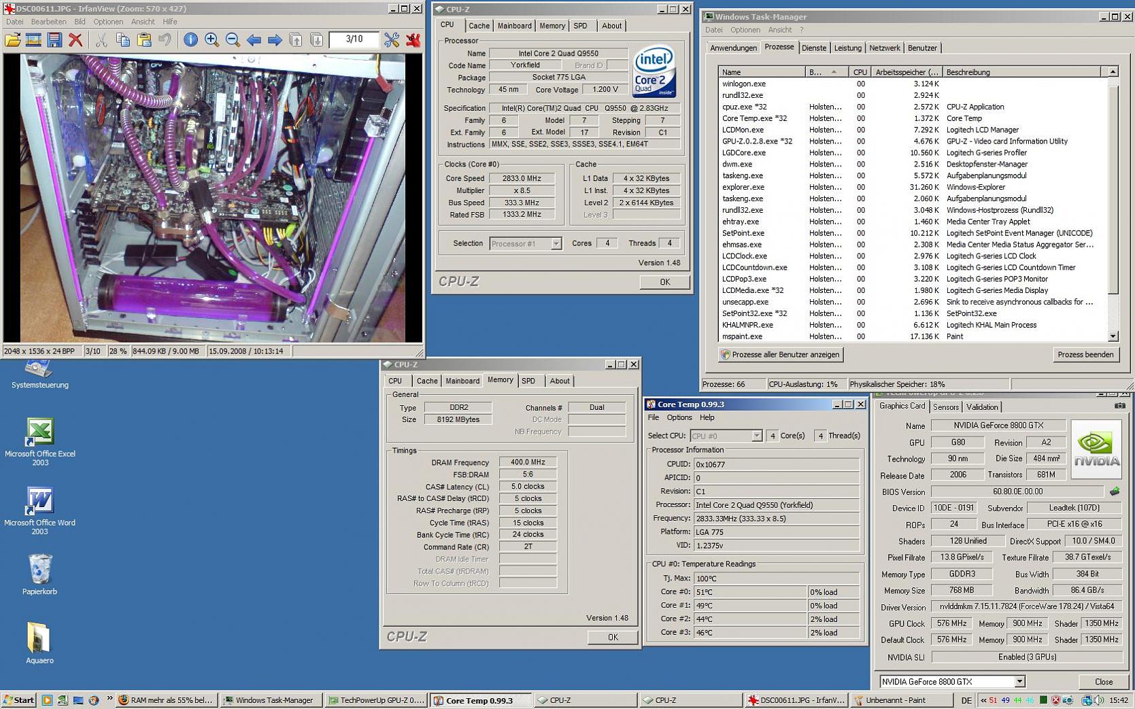Viewport: 1135px width, 709px height.
Task: Switch to the SPD tab in the lower CPU-Z window
Action: coord(528,381)
